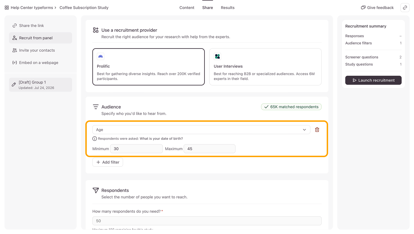Viewport: 414px width, 234px height.
Task: Click "Use a recruitment provider" heading
Action: tap(129, 30)
